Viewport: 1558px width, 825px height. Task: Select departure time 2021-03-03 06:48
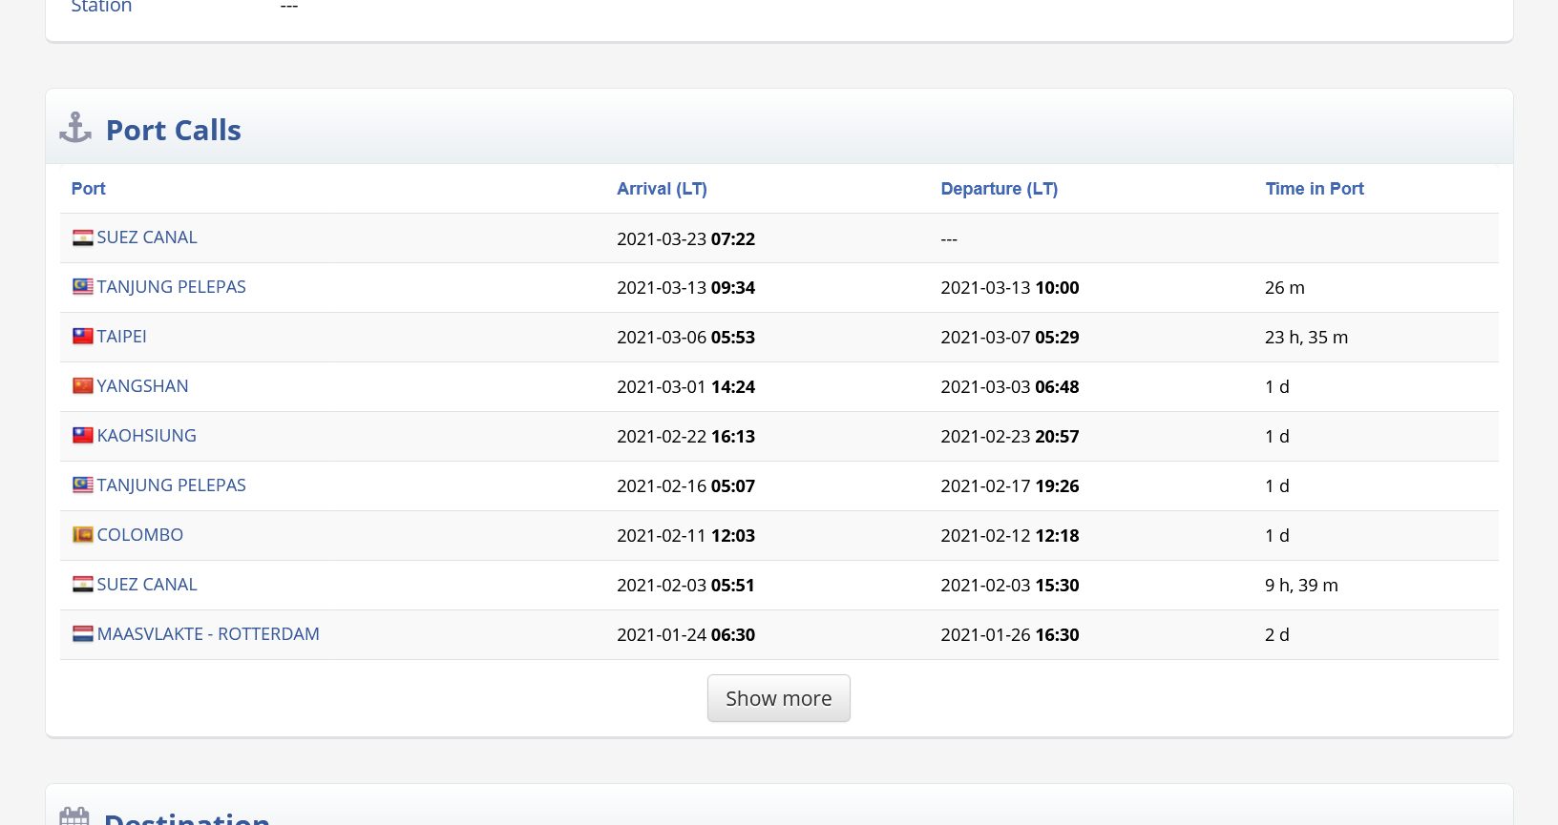coord(1010,387)
